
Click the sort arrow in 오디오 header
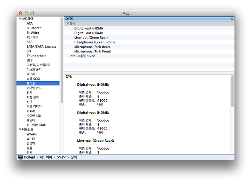(232, 19)
